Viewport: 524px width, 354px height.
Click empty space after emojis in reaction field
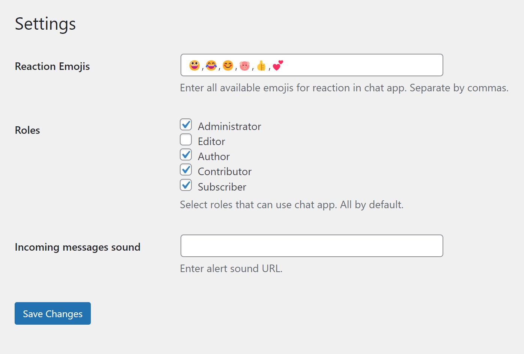point(360,65)
